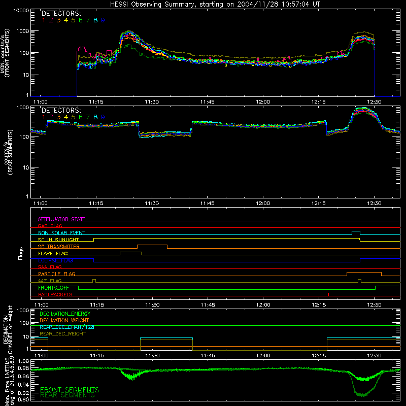Click 12:00 time label under front segments plot
This screenshot has height=406, width=406.
click(263, 102)
